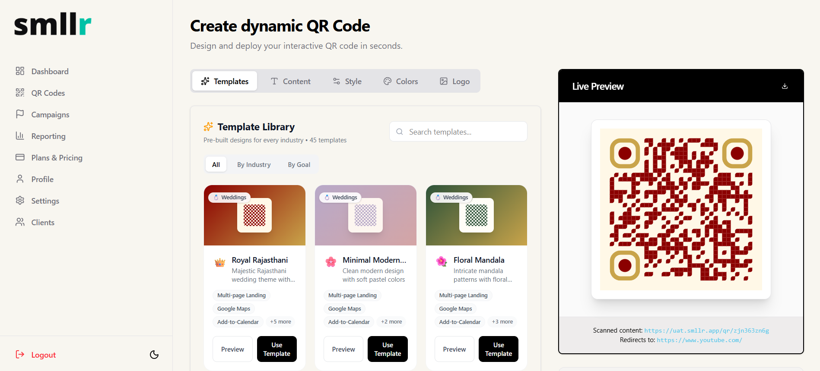Click the Floral Mandala template title
This screenshot has height=371, width=820.
pos(479,260)
